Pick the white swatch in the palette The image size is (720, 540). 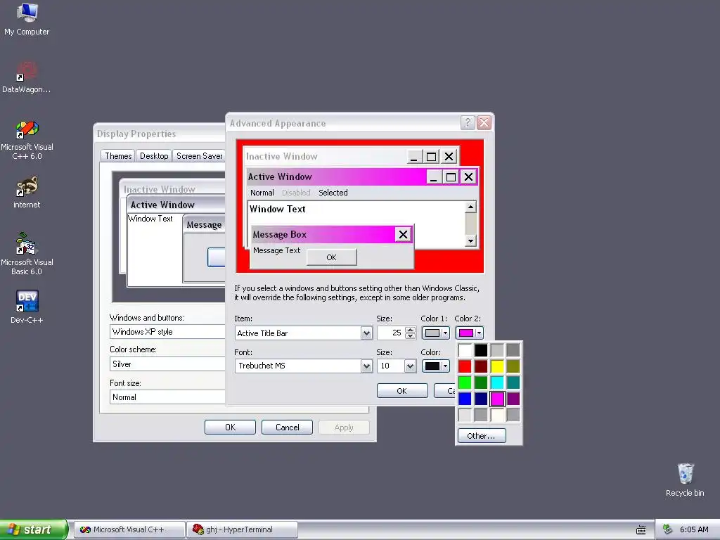(x=465, y=350)
